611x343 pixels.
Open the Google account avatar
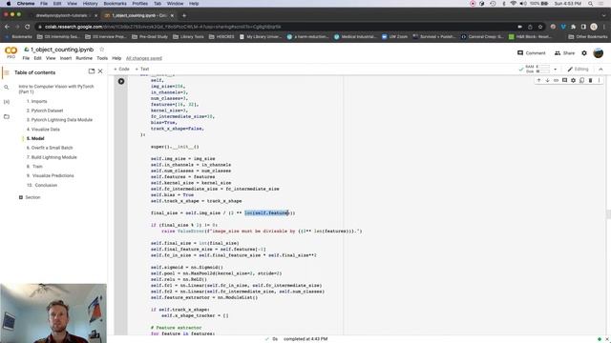point(599,53)
